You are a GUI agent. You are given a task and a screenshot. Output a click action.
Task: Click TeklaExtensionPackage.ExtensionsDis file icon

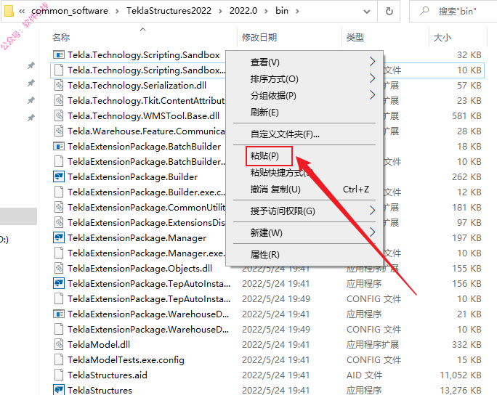click(59, 222)
